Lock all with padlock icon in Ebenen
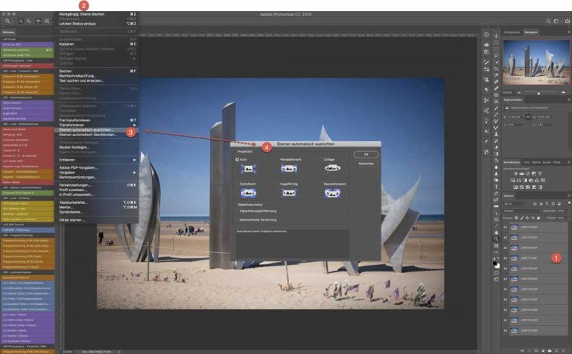The image size is (572, 354). point(538,218)
